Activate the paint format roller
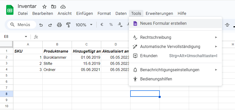This screenshot has width=235, height=110. click(x=68, y=25)
